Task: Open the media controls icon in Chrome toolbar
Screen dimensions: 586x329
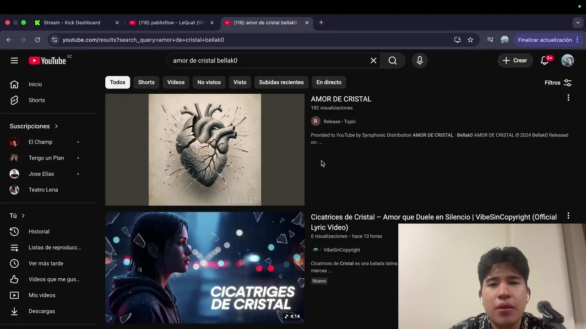Action: click(490, 40)
